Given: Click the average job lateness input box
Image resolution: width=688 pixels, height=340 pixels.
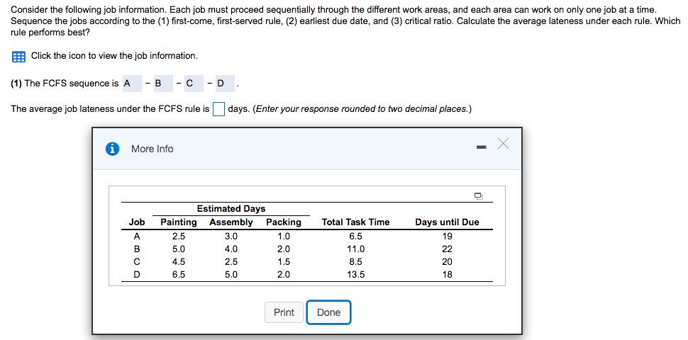Looking at the screenshot, I should click(x=218, y=109).
